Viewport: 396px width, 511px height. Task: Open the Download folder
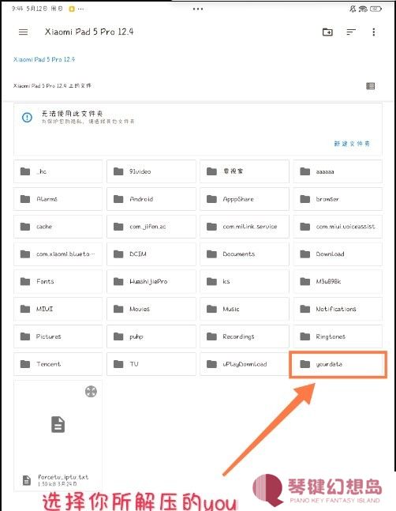tap(338, 254)
